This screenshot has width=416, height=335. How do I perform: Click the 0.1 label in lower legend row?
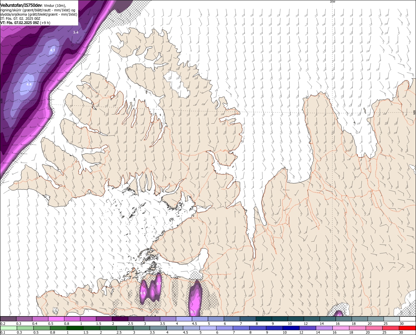[3, 332]
